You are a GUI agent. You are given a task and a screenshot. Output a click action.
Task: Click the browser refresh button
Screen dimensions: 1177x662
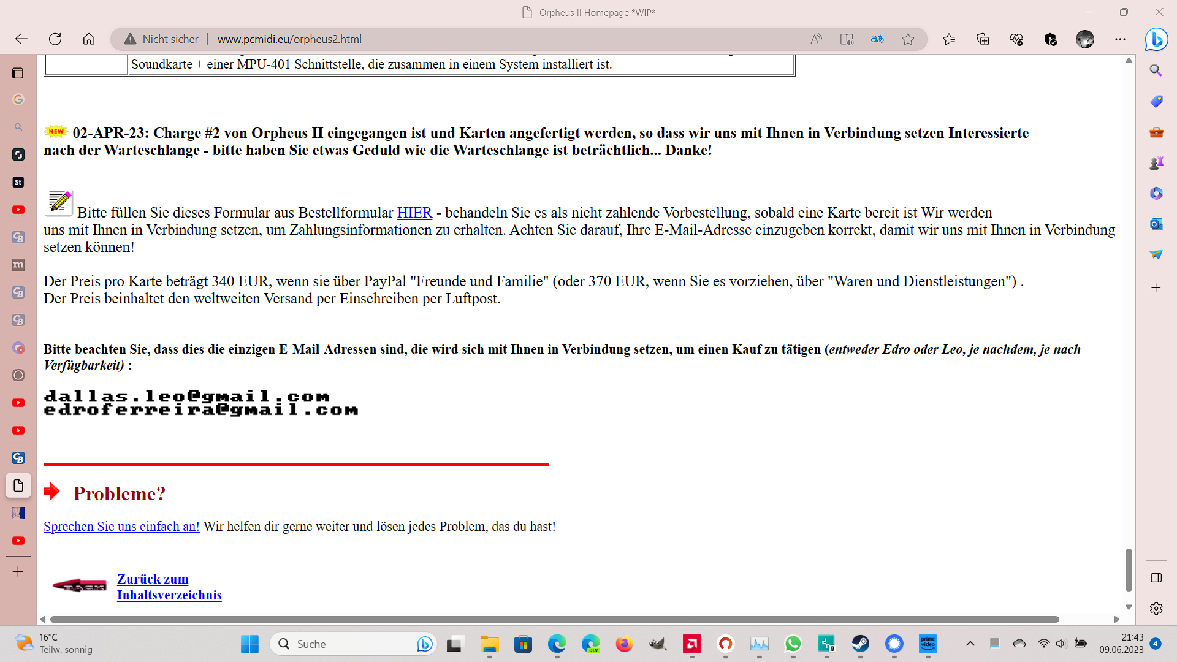(55, 39)
